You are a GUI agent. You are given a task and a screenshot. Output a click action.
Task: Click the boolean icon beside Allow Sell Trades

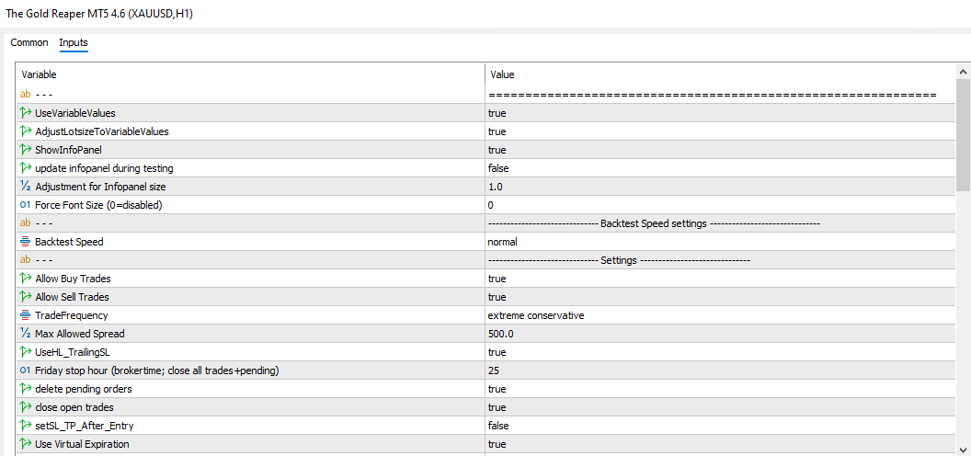pyautogui.click(x=26, y=297)
